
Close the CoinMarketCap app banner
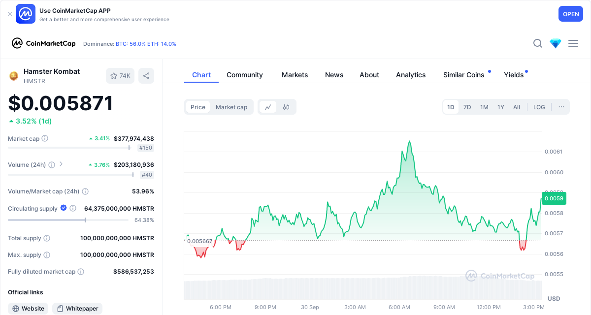pyautogui.click(x=10, y=14)
